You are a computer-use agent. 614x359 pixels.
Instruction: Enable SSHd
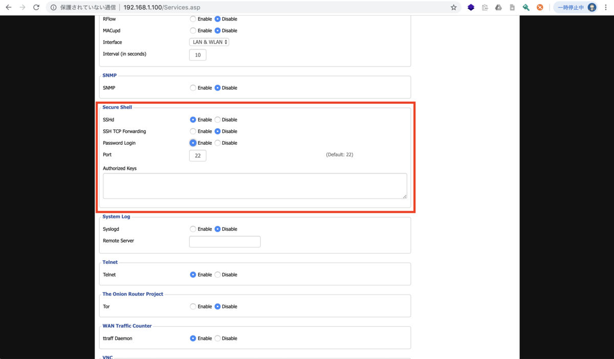193,120
